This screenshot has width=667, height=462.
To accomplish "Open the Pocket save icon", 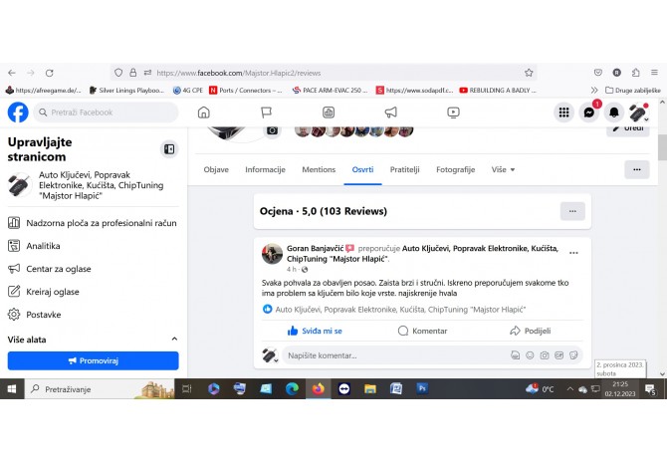I will click(x=598, y=73).
